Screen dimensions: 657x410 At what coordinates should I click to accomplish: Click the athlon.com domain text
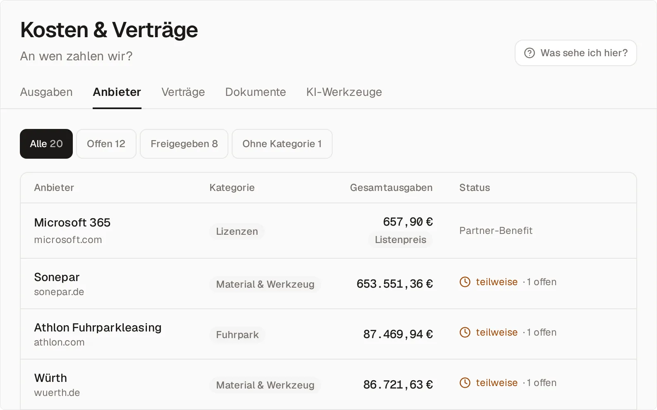[x=59, y=342]
